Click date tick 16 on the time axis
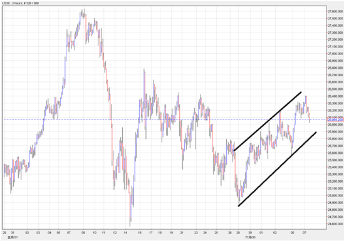The height and width of the screenshot is (244, 344). coord(140,233)
